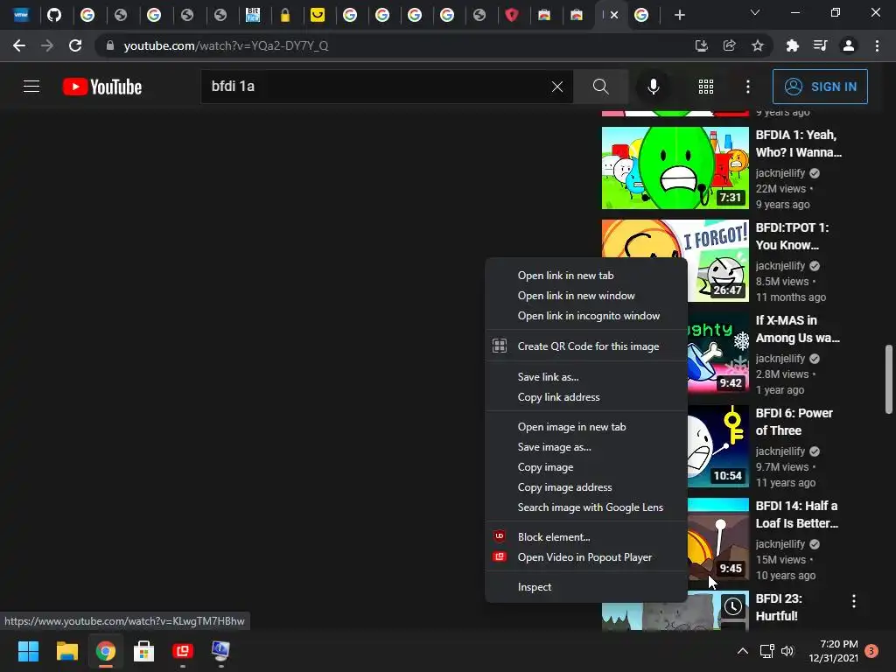Bookmark this page with the star

pos(757,45)
